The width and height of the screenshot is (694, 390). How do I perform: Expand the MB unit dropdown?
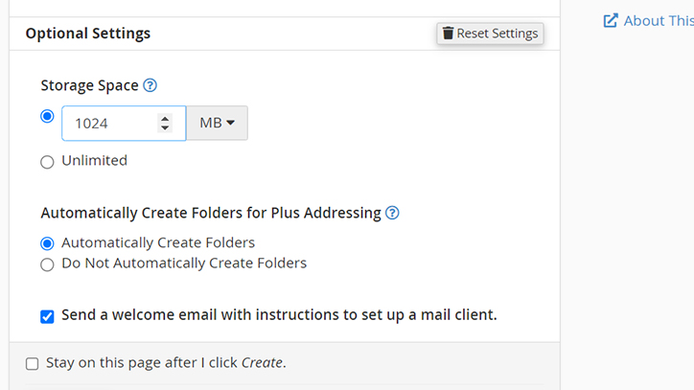pos(217,123)
